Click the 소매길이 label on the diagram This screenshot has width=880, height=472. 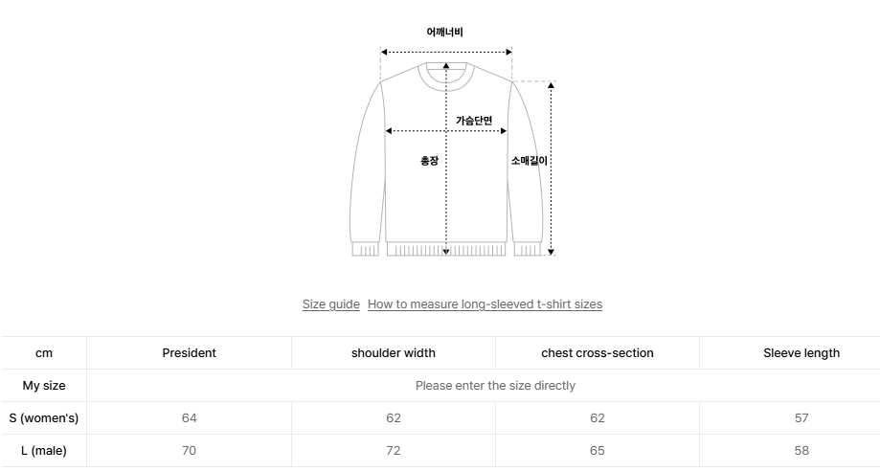(x=530, y=161)
